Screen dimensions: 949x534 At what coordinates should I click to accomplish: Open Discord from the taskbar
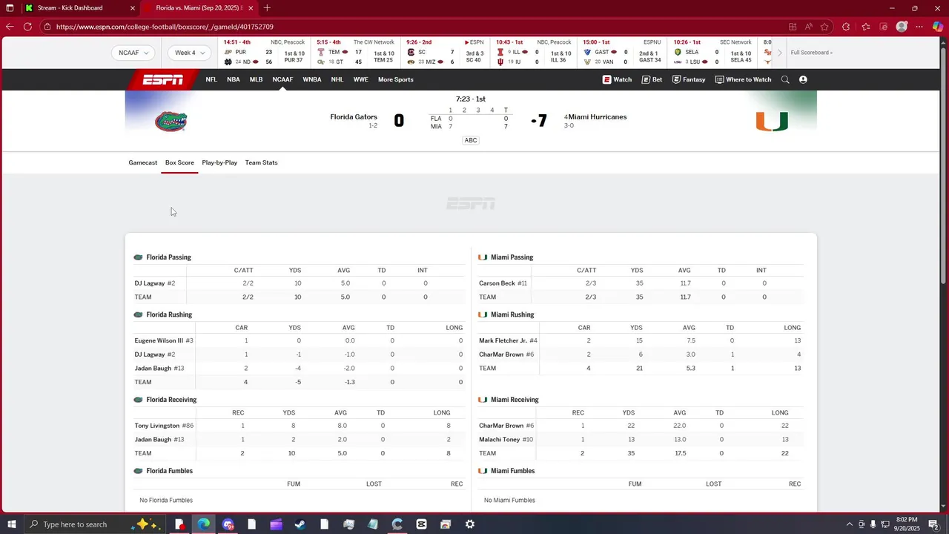pyautogui.click(x=228, y=524)
